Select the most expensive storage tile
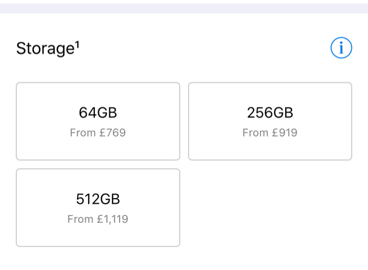 pyautogui.click(x=98, y=207)
